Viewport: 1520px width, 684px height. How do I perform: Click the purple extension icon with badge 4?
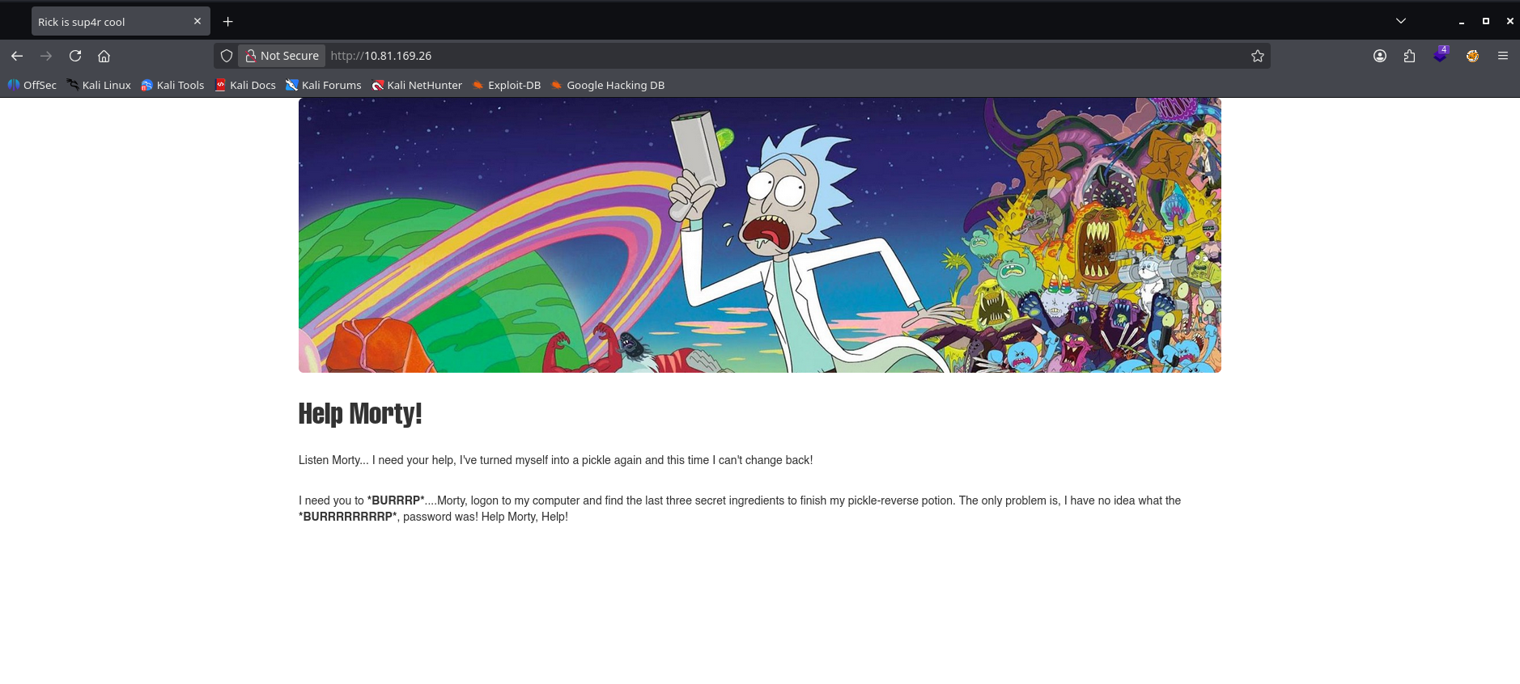pyautogui.click(x=1440, y=56)
